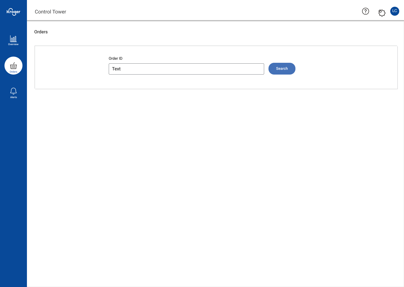The image size is (404, 287).
Task: Open Alerts via the bell icon
Action: pos(13,91)
